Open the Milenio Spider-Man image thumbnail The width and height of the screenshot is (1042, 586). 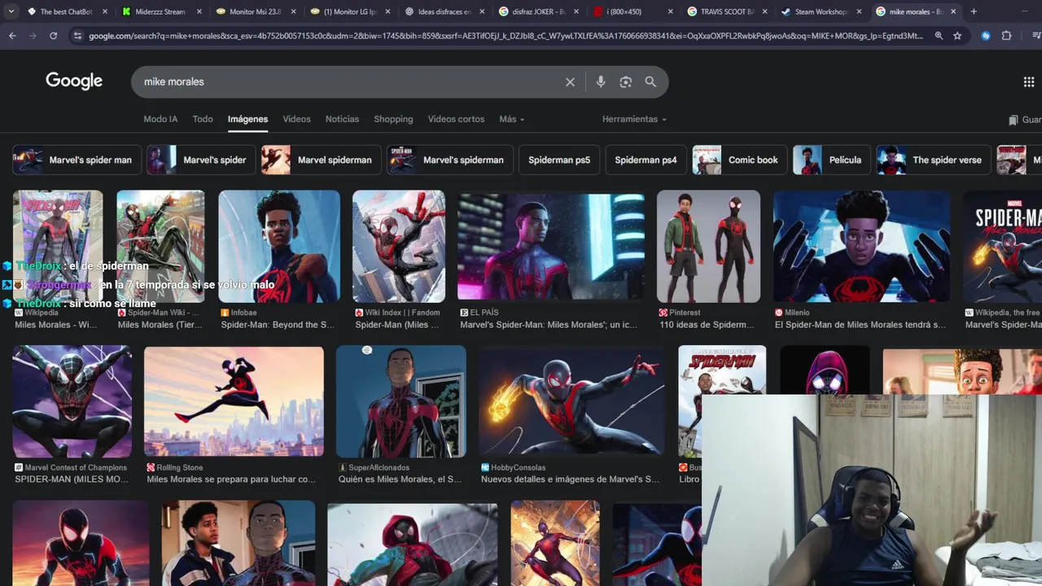click(x=861, y=246)
